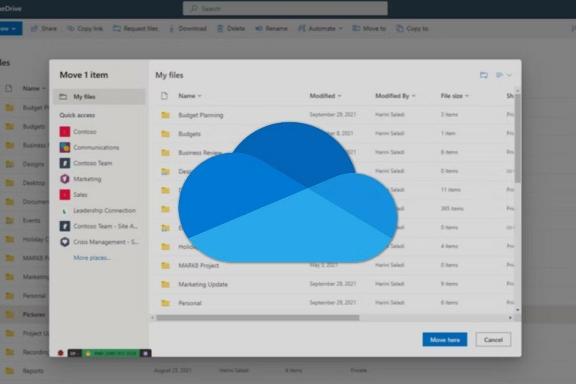Image resolution: width=576 pixels, height=384 pixels.
Task: Click the Rename label in the toolbar
Action: coord(276,28)
